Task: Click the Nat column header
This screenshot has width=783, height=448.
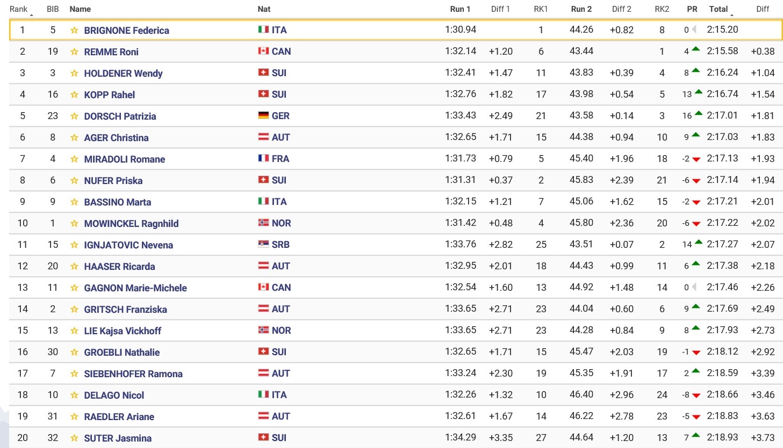Action: (264, 9)
